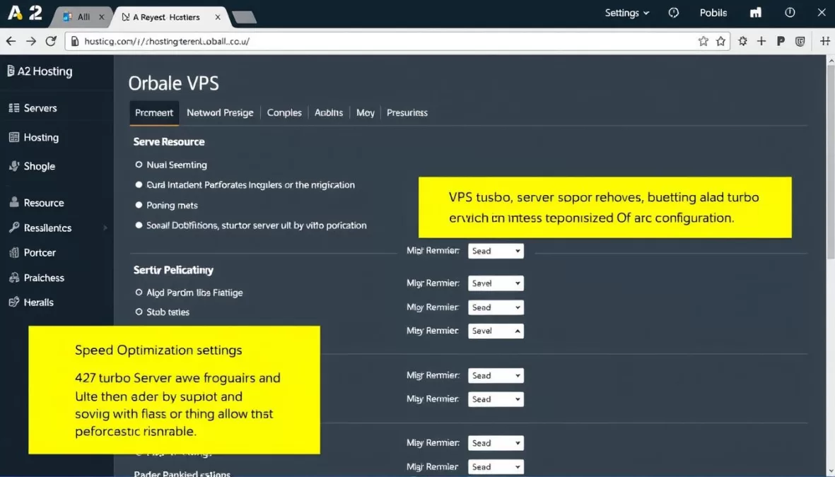This screenshot has height=477, width=835.
Task: Click the Resailentcs wrench icon
Action: 13,228
